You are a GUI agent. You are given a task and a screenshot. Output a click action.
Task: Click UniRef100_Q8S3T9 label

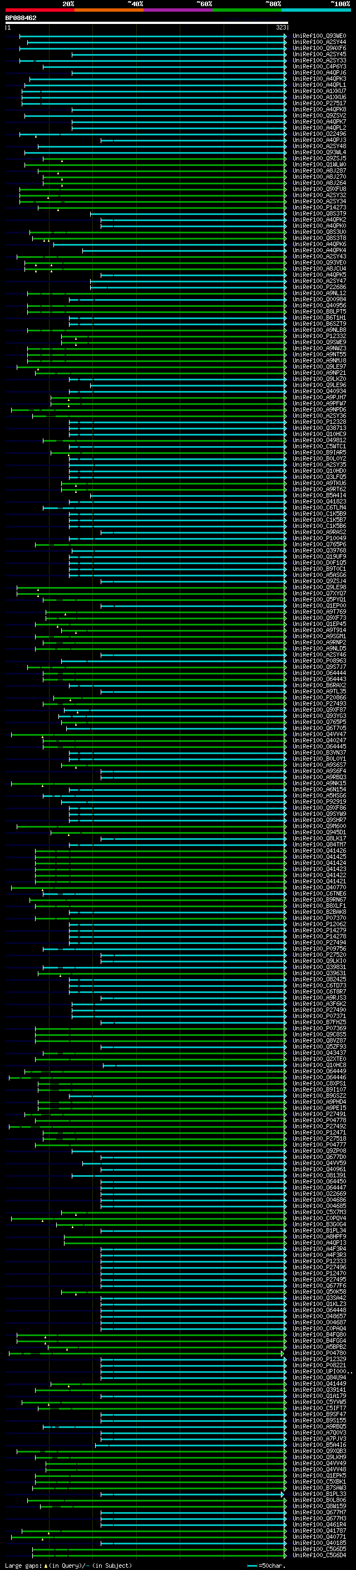click(x=319, y=214)
